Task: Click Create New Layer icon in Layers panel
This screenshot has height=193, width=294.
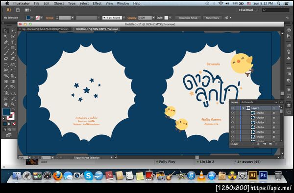Action: coord(270,144)
